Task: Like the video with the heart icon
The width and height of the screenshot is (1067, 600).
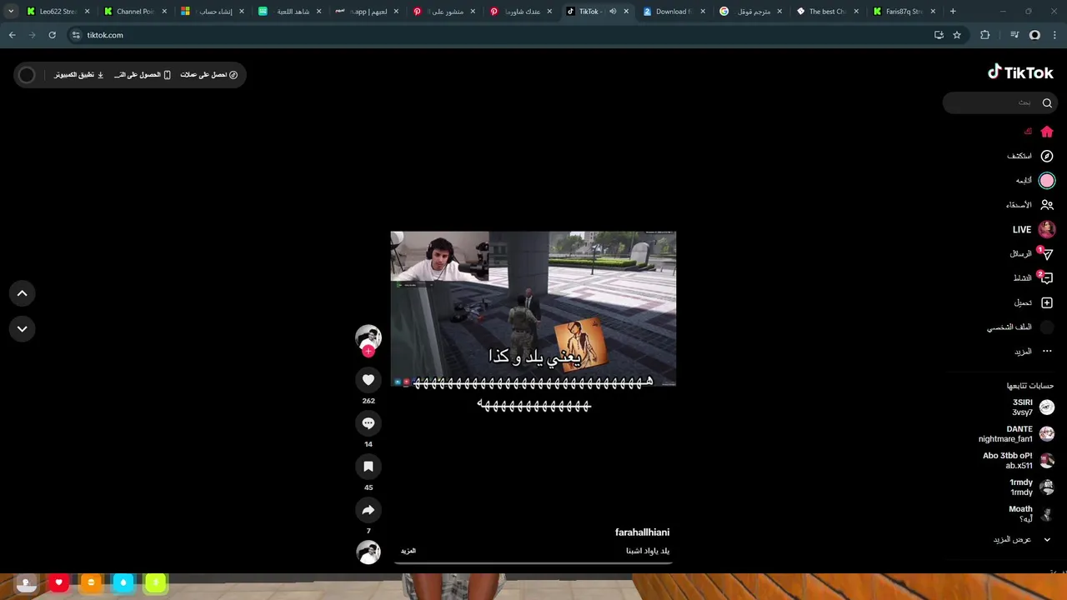Action: click(x=368, y=380)
